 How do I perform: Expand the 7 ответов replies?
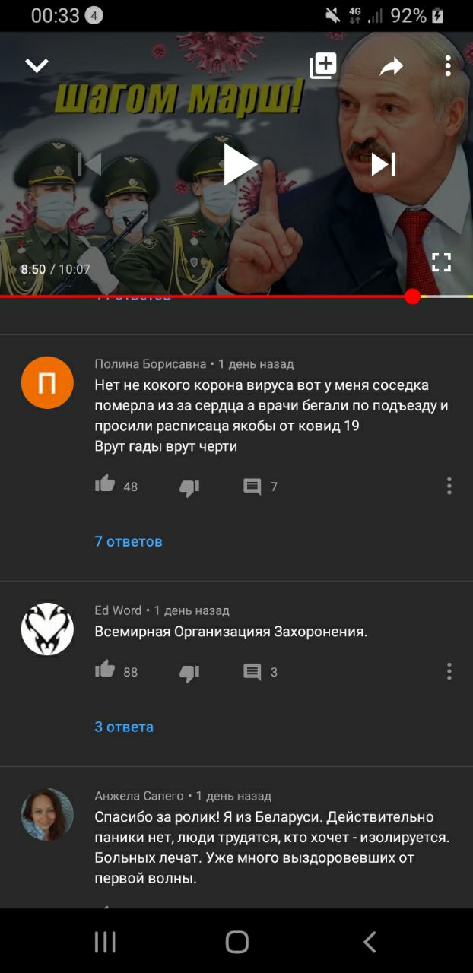129,541
